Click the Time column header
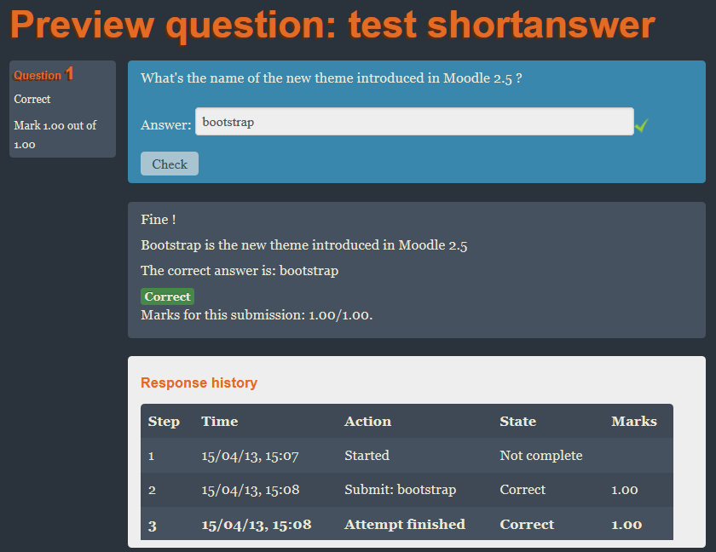 (x=220, y=421)
